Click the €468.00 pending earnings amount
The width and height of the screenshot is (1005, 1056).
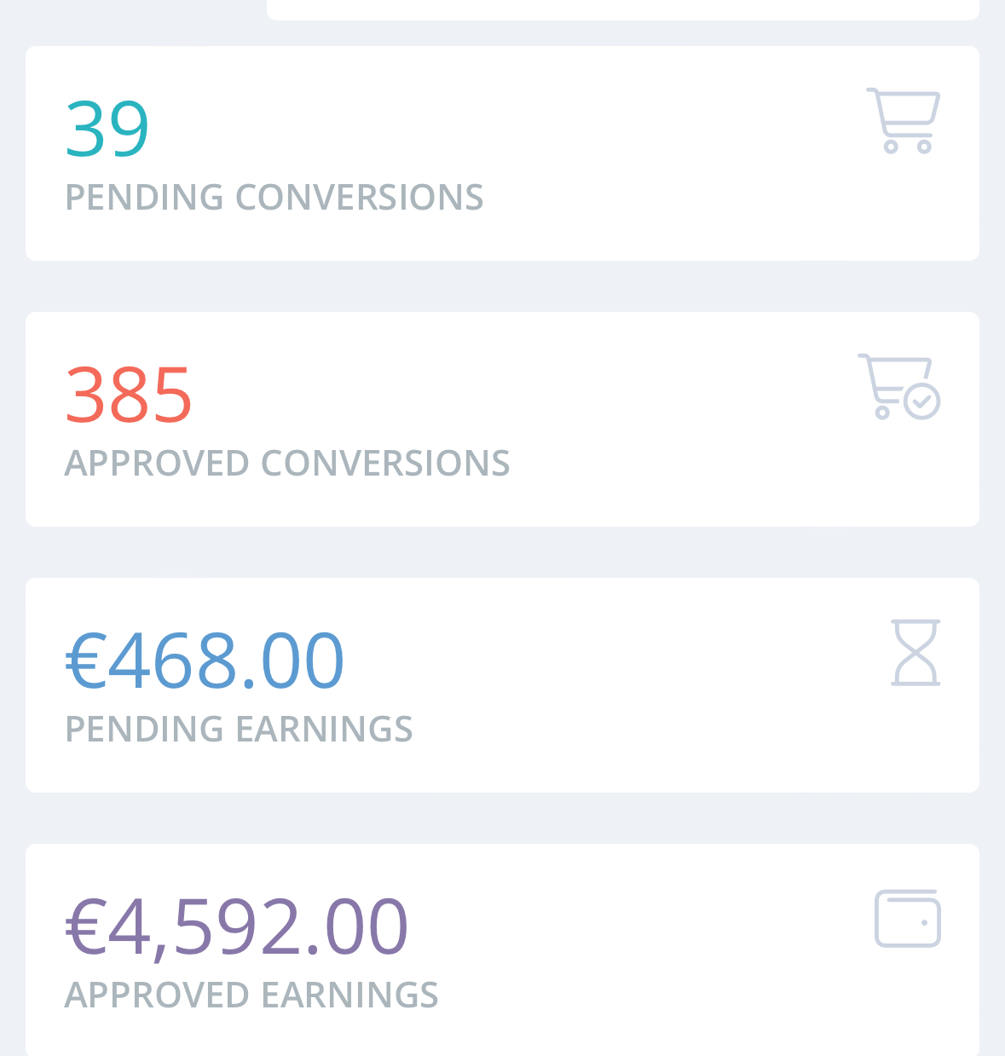205,661
